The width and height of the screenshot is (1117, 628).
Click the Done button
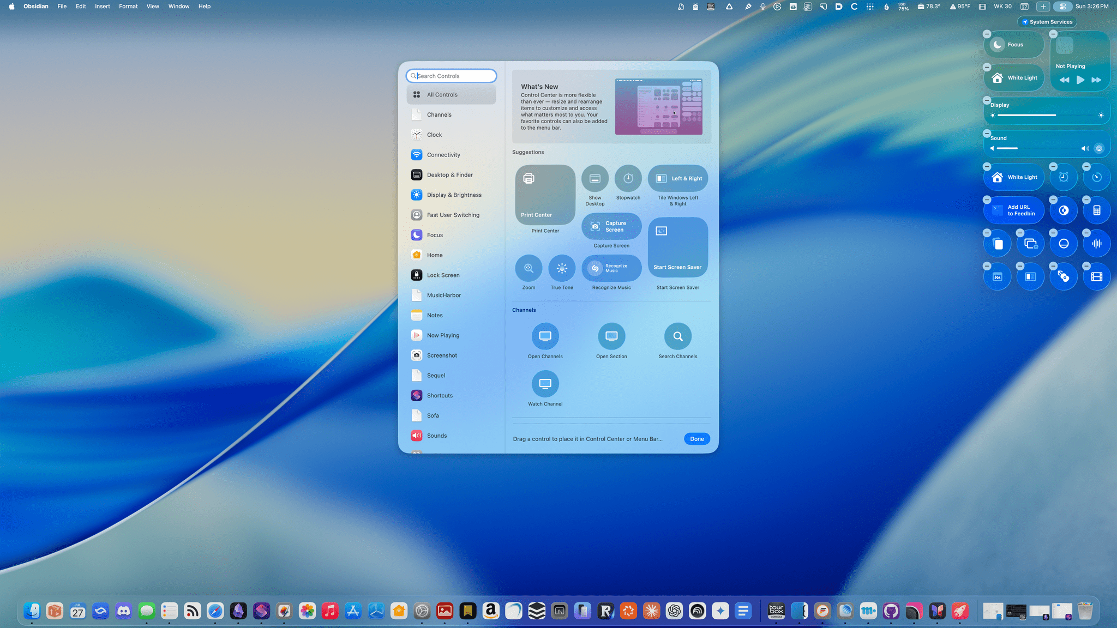[696, 439]
